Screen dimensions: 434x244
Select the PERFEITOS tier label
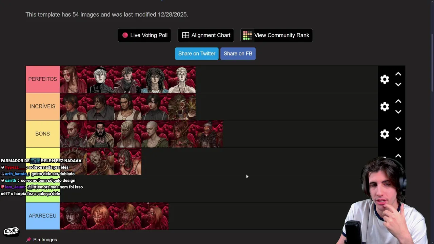pos(43,79)
